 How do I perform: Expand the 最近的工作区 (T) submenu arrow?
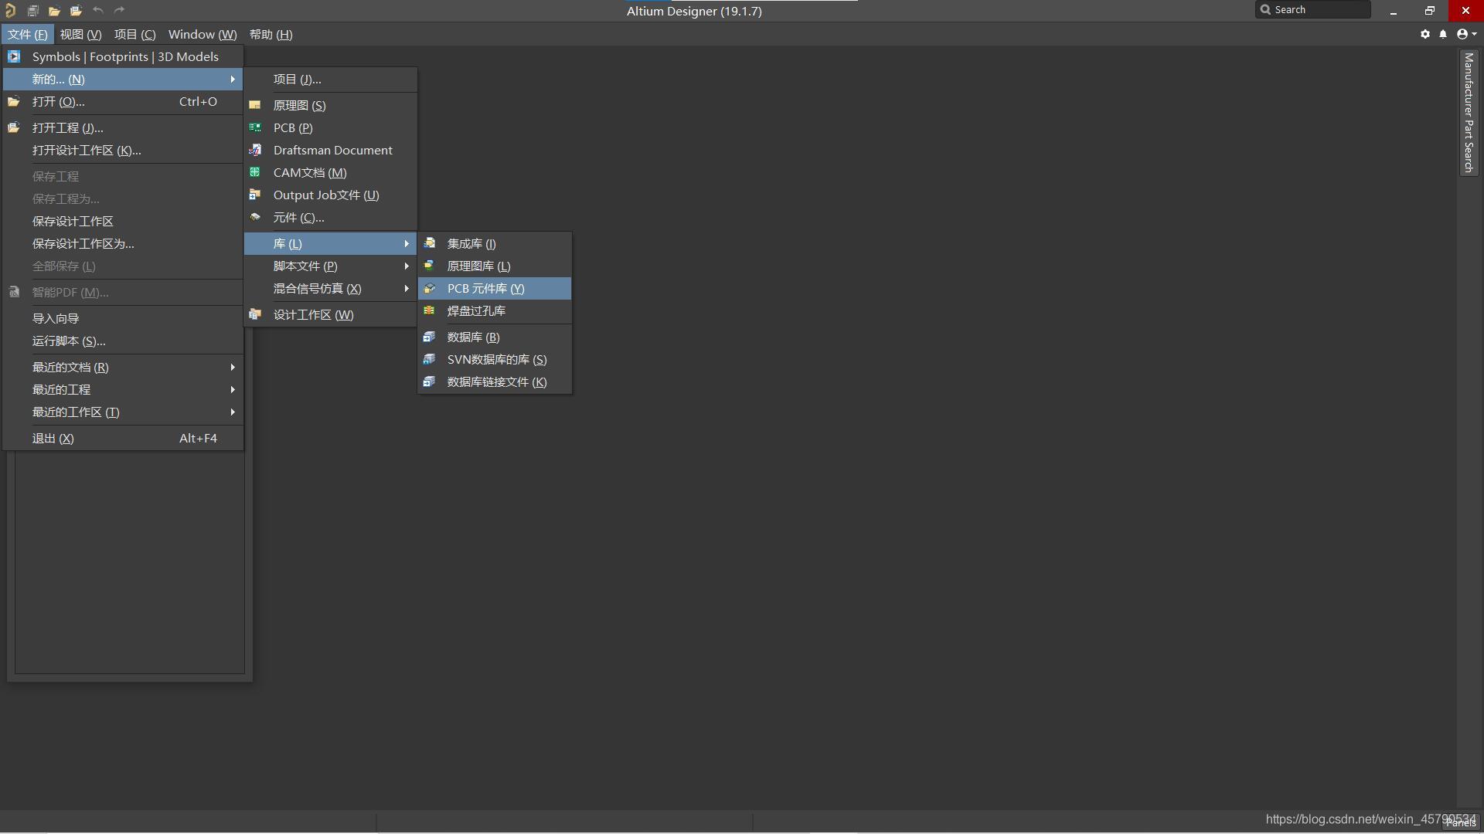[232, 412]
